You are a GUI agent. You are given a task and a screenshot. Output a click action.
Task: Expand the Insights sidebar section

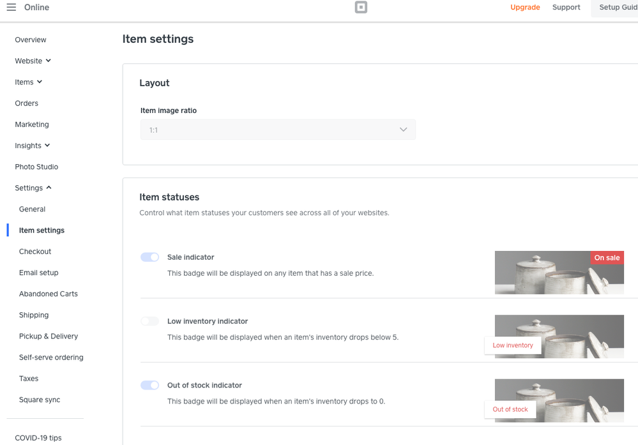(x=33, y=146)
